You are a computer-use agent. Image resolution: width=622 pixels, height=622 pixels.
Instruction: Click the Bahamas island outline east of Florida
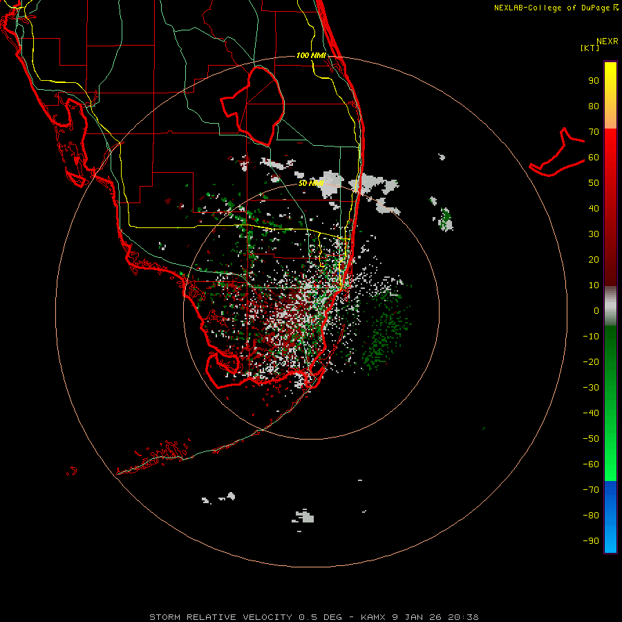click(x=557, y=152)
